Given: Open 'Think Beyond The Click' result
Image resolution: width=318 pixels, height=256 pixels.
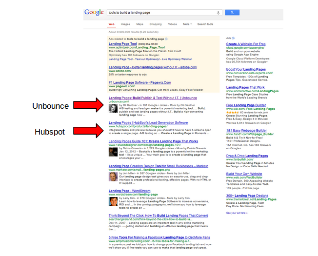Looking at the screenshot, I should coord(158,216).
